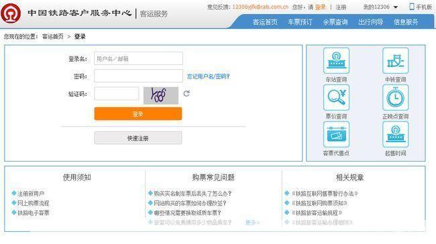Click the 中转查询 label text
Viewport: 436px width, 244px height.
click(x=395, y=80)
